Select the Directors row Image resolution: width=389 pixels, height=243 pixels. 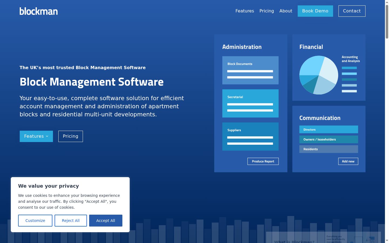(x=329, y=130)
